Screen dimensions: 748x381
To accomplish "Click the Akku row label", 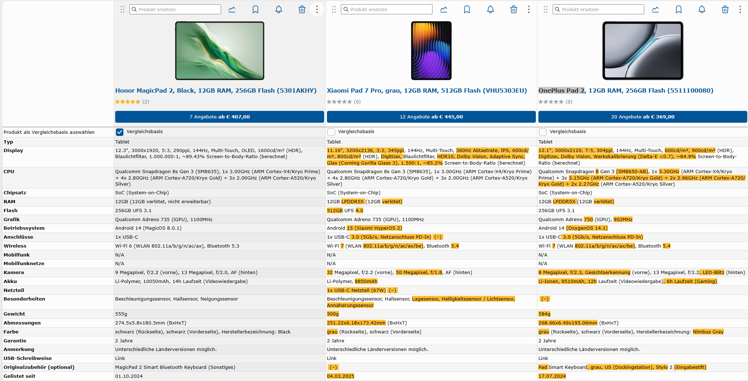I will coord(10,282).
